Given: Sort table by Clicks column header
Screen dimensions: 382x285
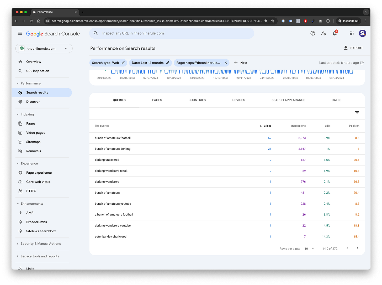Looking at the screenshot, I should click(x=265, y=126).
